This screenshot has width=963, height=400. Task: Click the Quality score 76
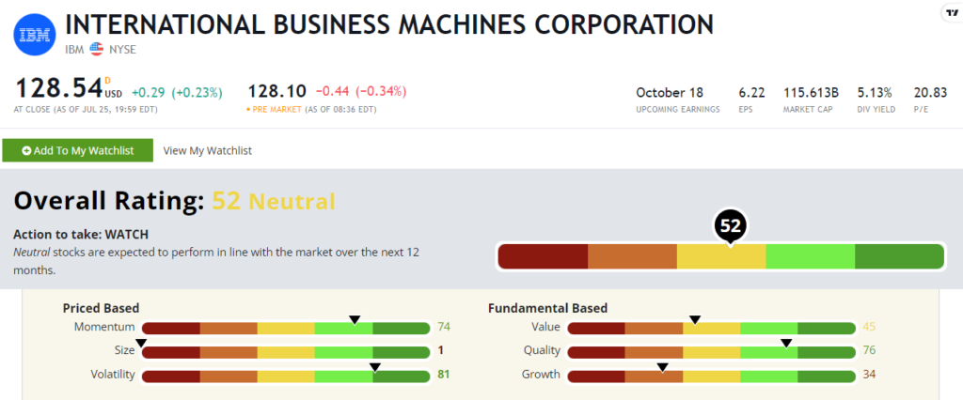[x=869, y=351]
